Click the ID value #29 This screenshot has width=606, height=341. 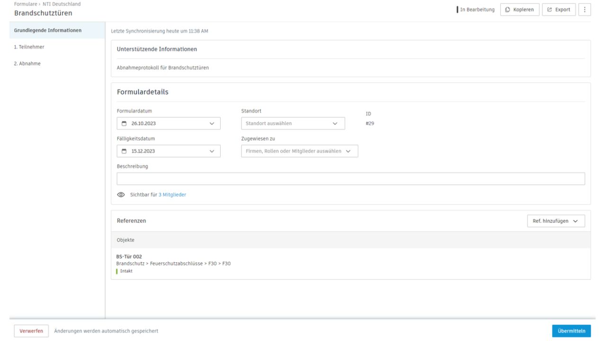point(370,124)
